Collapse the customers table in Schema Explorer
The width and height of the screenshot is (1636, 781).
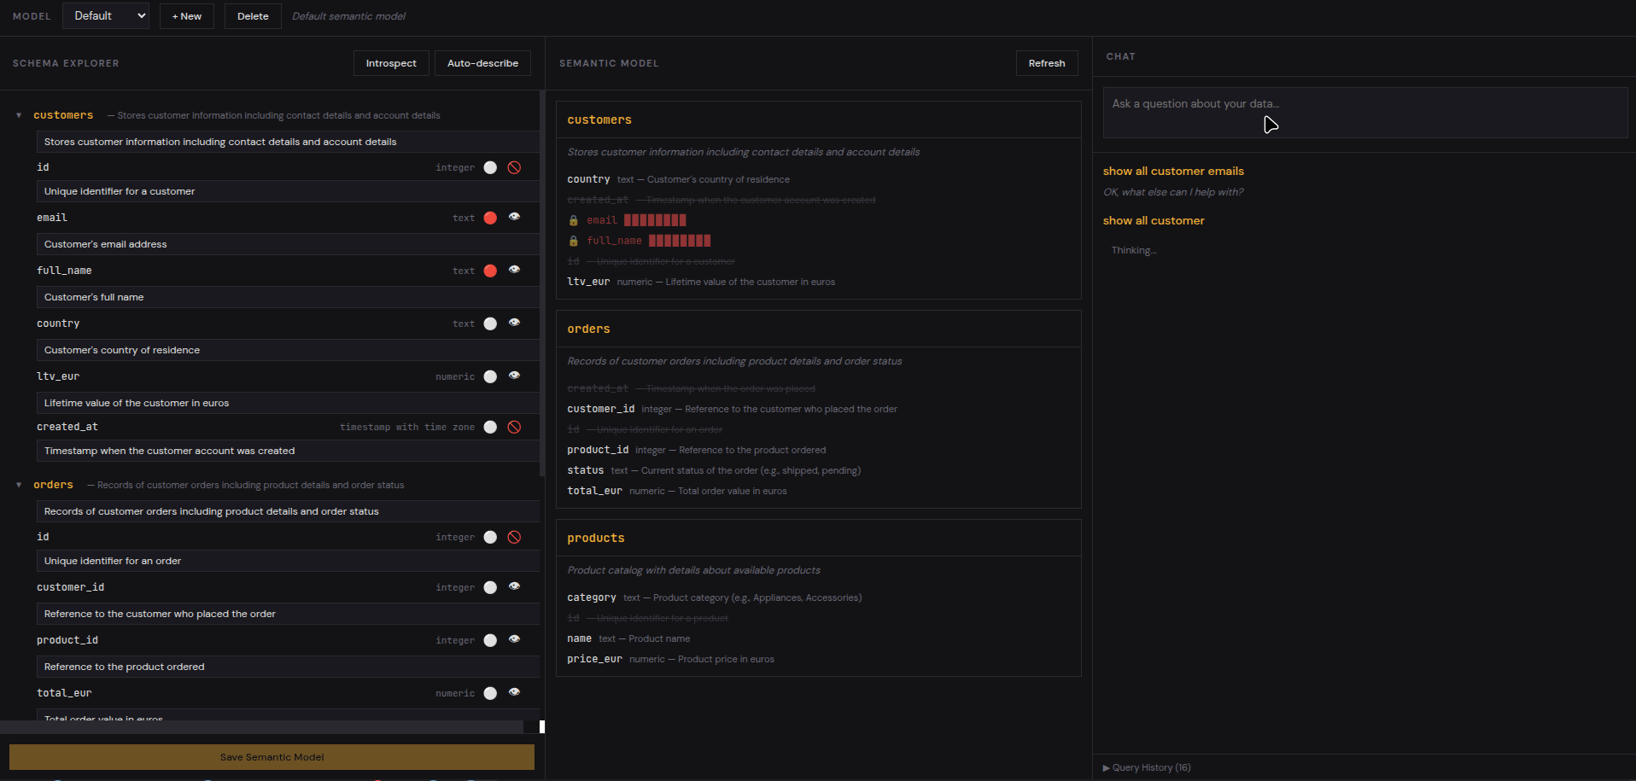click(19, 115)
